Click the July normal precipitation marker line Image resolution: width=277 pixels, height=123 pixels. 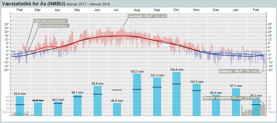click(x=117, y=90)
